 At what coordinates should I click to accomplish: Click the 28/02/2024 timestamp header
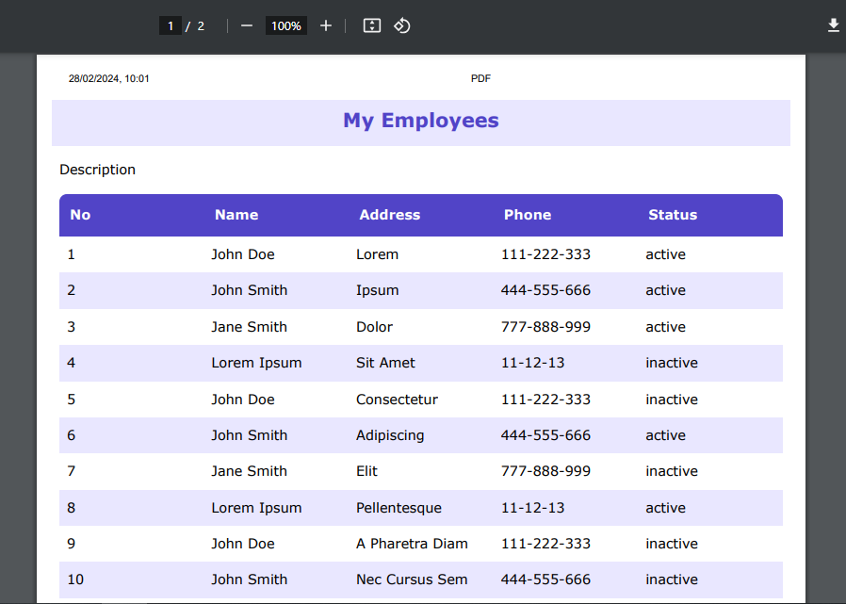click(x=106, y=78)
